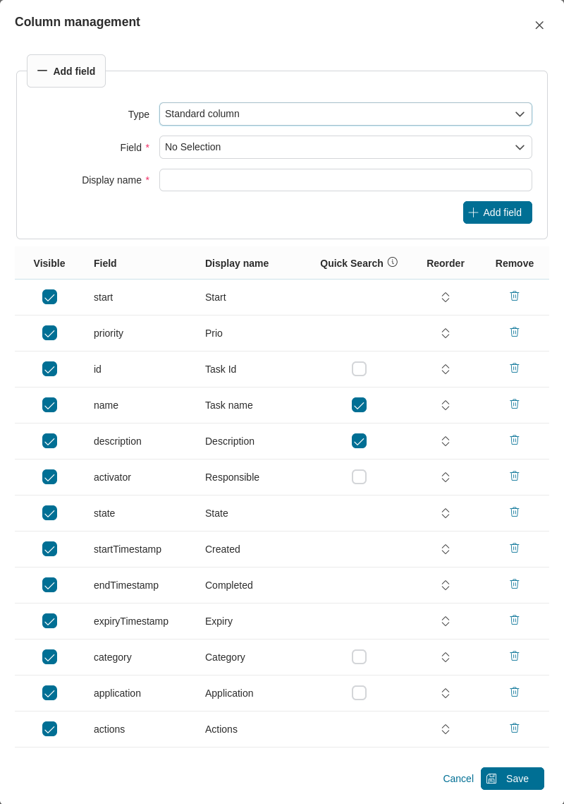
Task: Open the Field selection dropdown
Action: point(345,147)
